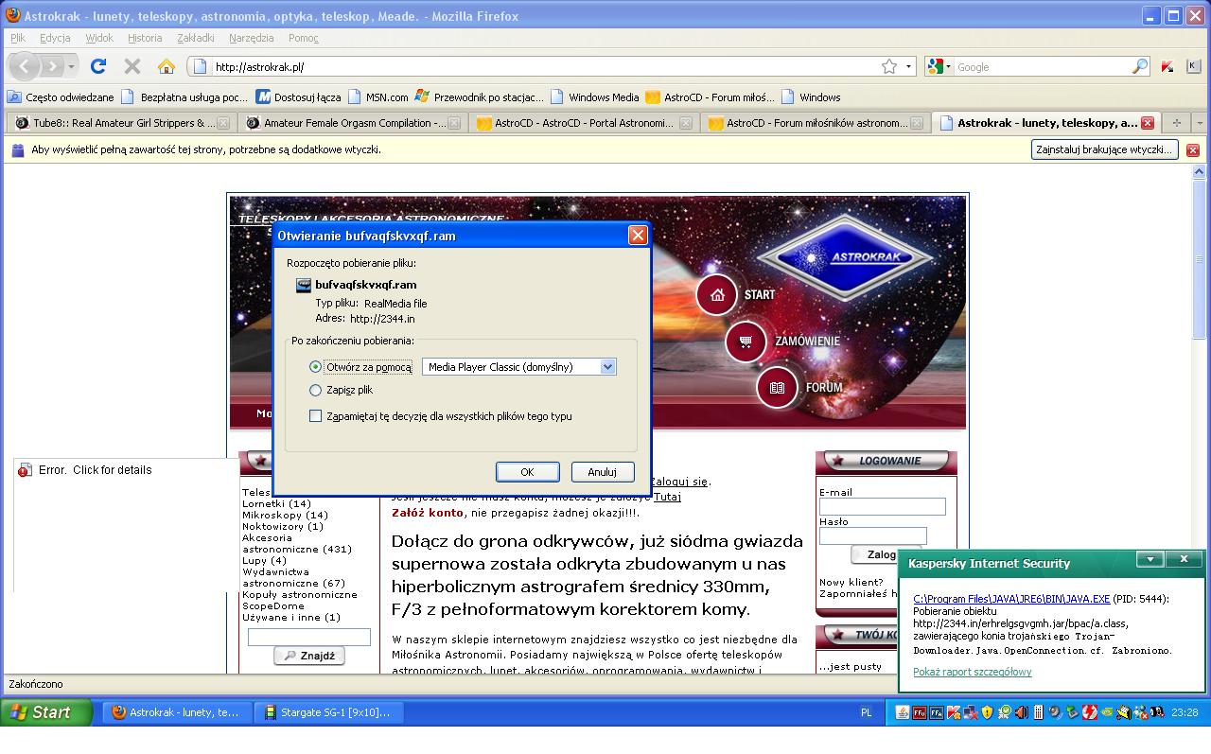The height and width of the screenshot is (754, 1211).
Task: Switch to AstroCD Portal Astronomiczny tab
Action: 584,123
